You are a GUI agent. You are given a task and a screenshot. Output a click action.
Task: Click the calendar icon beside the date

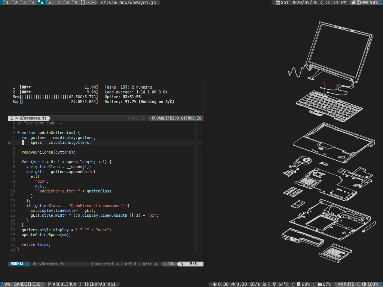coord(278,3)
